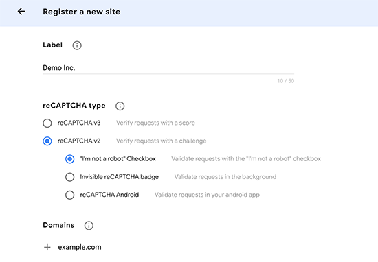Click the Invisible reCAPTCHA badge label
Viewport: 378px width, 262px height.
coord(120,177)
